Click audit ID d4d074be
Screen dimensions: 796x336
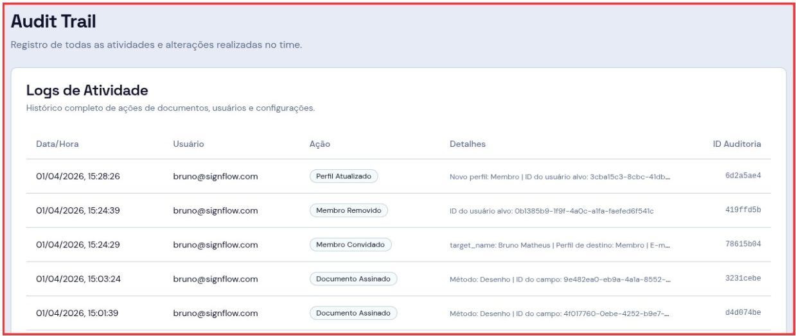[x=743, y=313]
